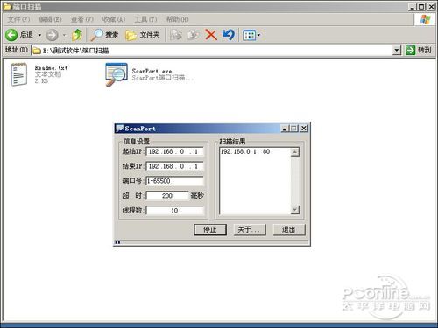The width and height of the screenshot is (438, 328).
Task: Click the 端口号 port range input field
Action: tap(174, 181)
